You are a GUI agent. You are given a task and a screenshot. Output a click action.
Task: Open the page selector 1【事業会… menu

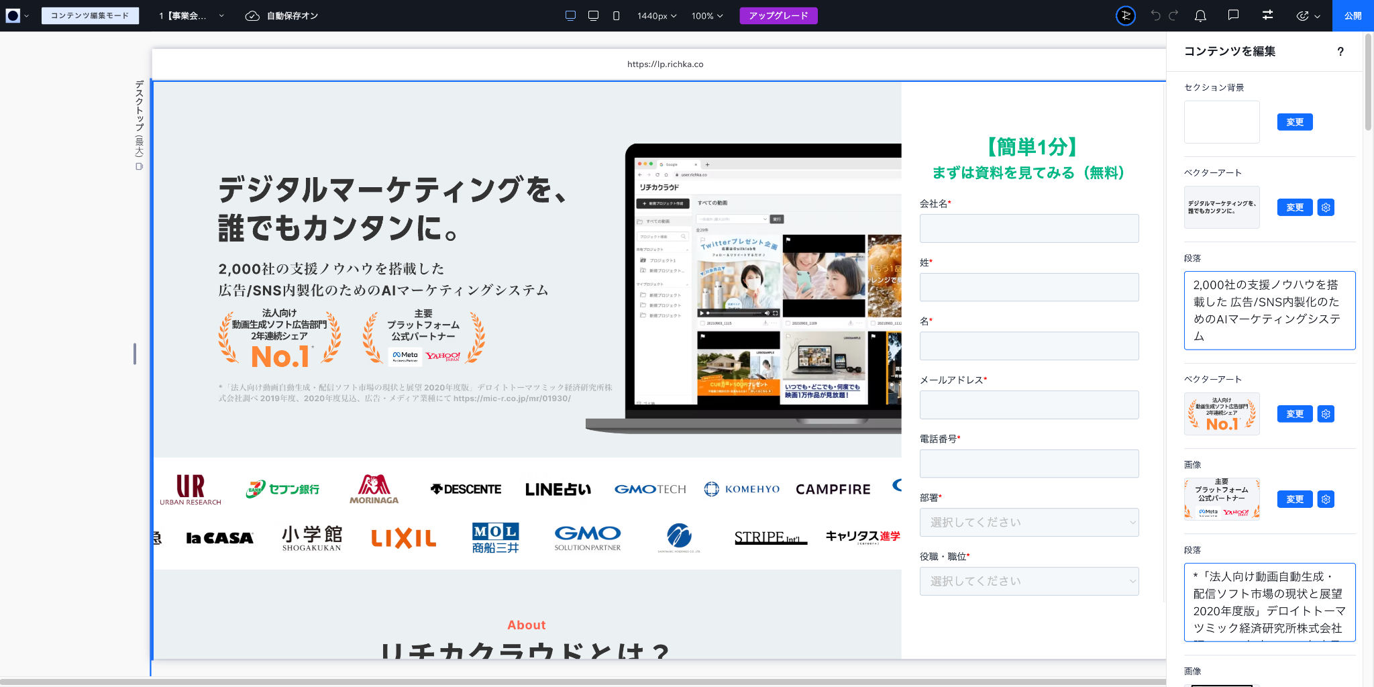pos(191,15)
